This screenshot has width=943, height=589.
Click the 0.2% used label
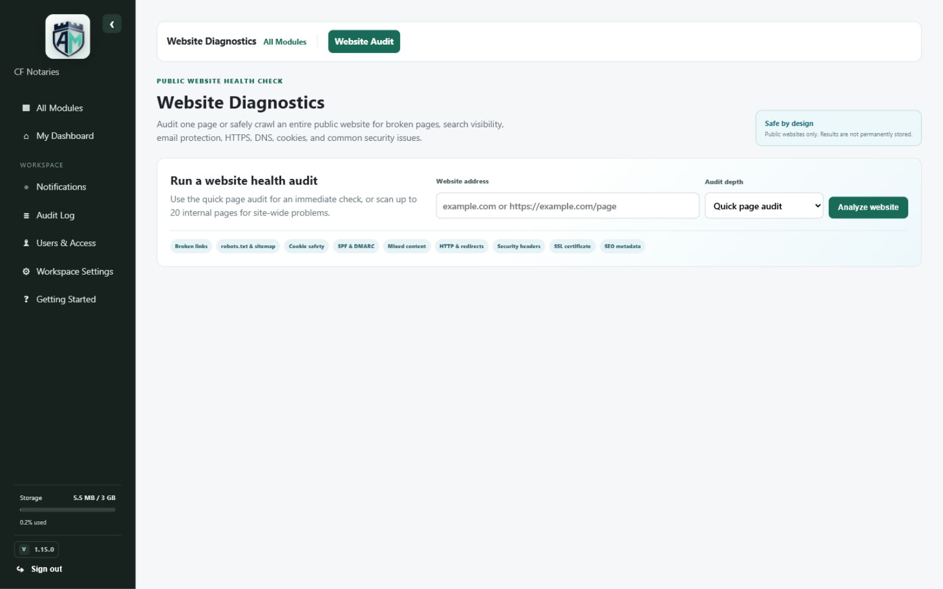(x=33, y=522)
